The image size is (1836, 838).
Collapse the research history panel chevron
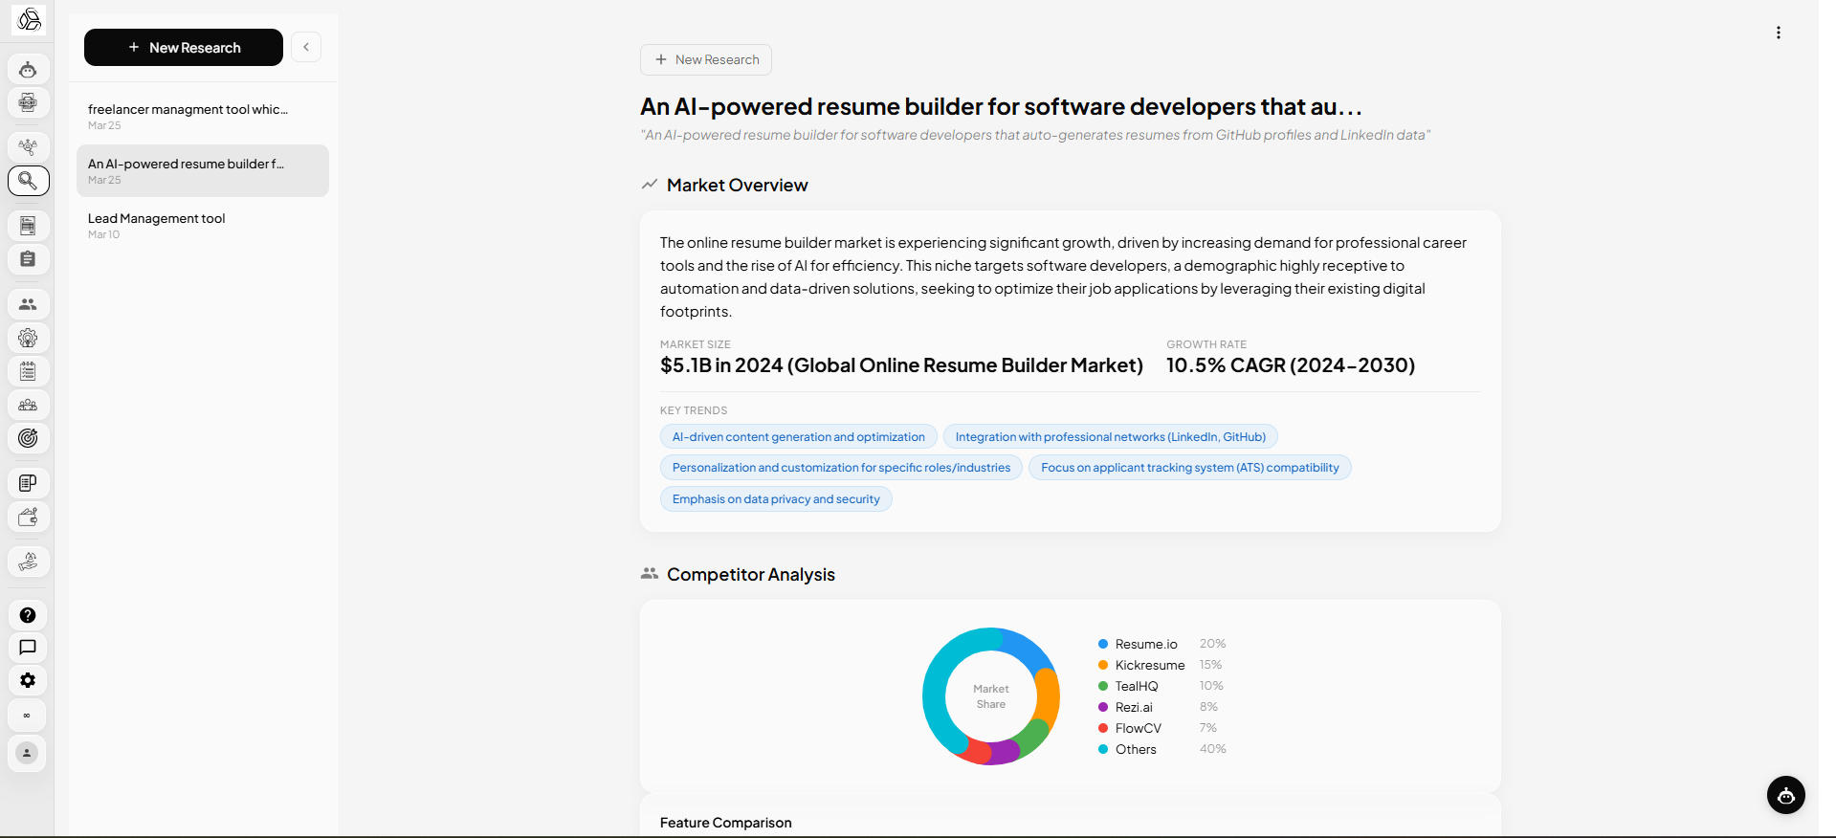click(x=306, y=47)
